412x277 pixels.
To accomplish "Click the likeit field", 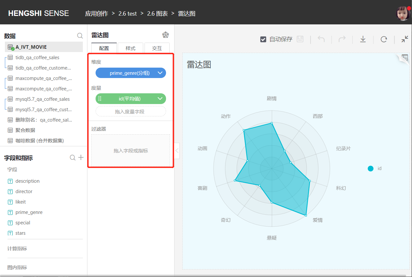I will [21, 202].
